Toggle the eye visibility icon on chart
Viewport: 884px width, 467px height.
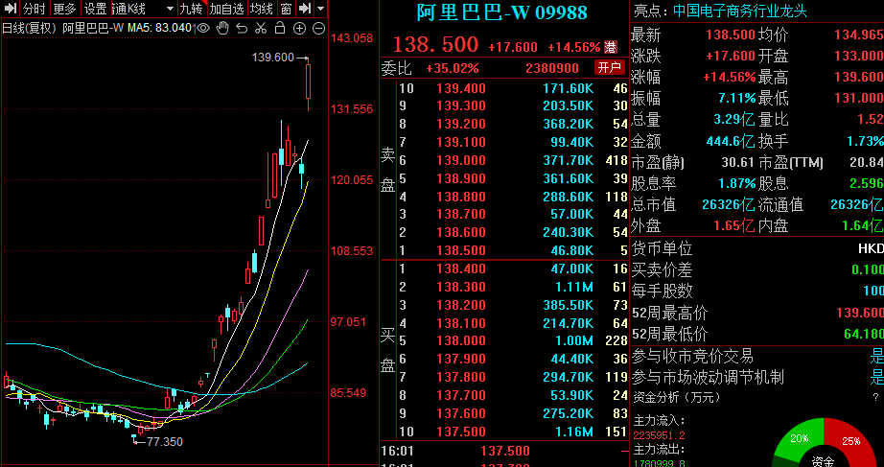[x=203, y=28]
